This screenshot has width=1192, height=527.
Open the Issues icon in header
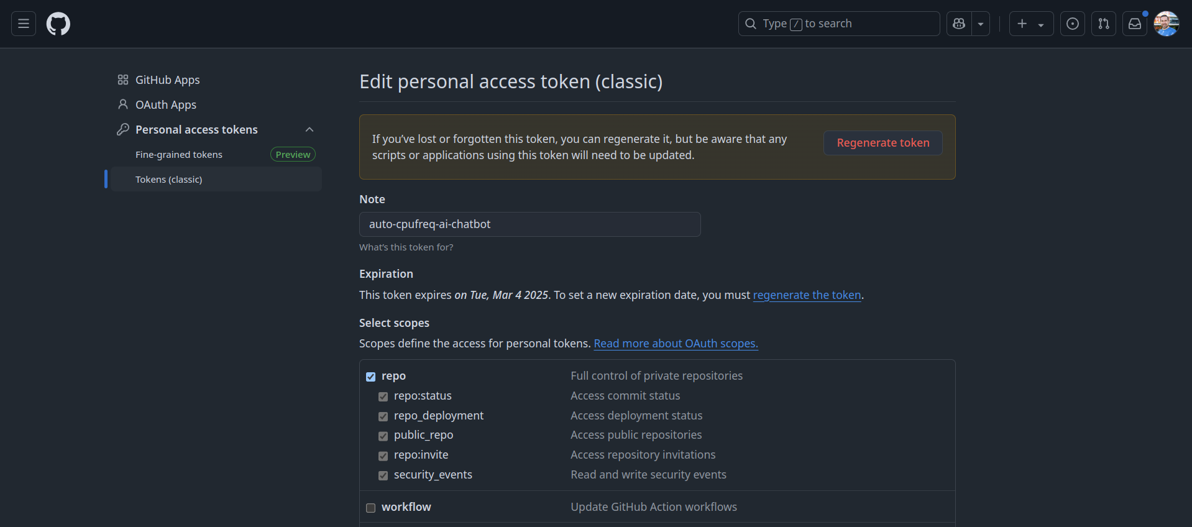tap(1073, 24)
